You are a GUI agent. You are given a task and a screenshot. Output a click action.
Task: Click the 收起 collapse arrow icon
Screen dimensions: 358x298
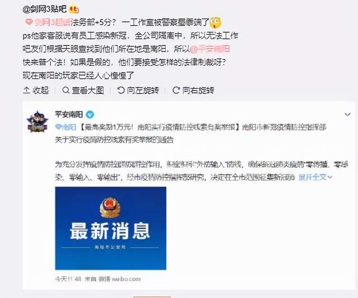pos(26,90)
